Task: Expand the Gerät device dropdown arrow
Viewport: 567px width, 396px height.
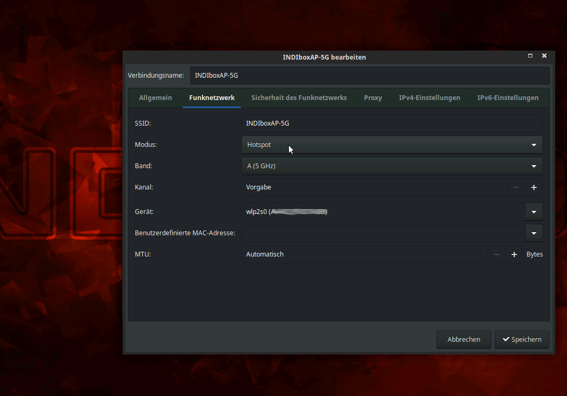Action: pos(534,212)
